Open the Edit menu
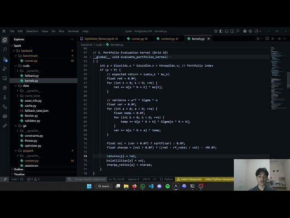Image resolution: width=290 pixels, height=218 pixels. coord(20,31)
